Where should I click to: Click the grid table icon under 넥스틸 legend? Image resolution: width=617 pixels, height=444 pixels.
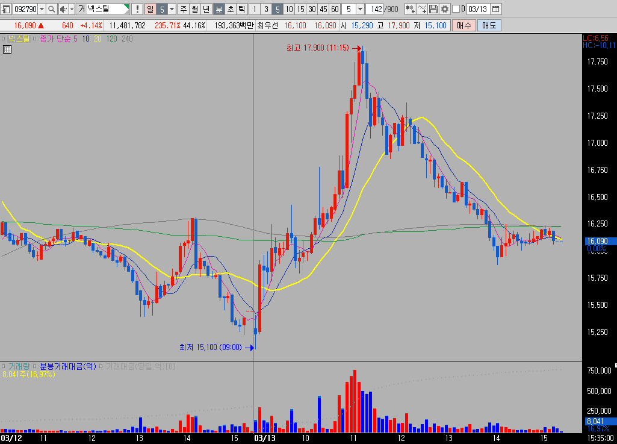pos(7,49)
